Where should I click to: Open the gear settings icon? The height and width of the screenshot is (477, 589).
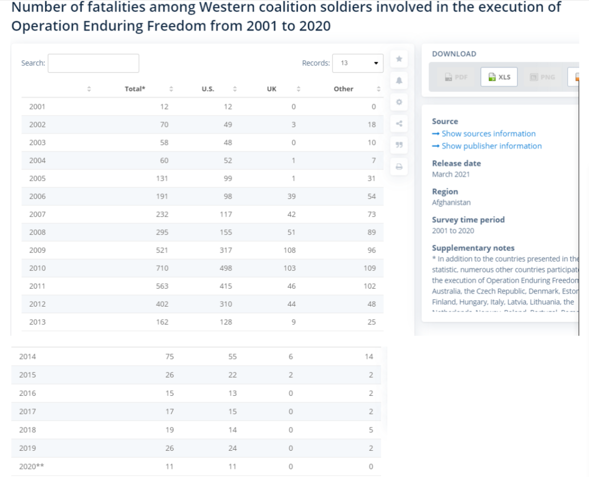coord(399,102)
